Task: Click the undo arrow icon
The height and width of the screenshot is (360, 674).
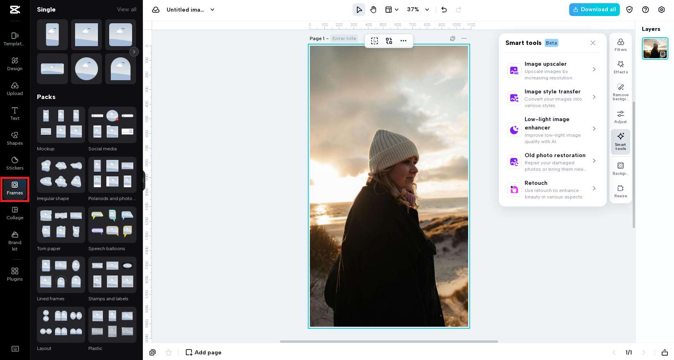Action: click(x=444, y=10)
